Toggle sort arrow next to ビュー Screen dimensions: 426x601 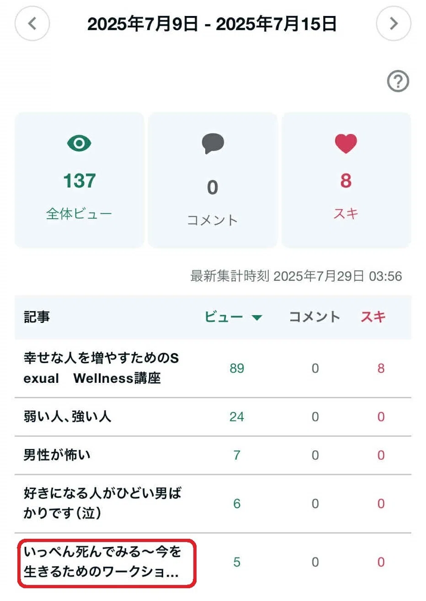tap(257, 317)
